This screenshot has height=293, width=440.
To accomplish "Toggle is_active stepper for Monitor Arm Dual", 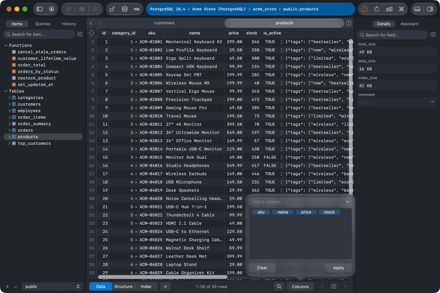I will click(x=281, y=157).
